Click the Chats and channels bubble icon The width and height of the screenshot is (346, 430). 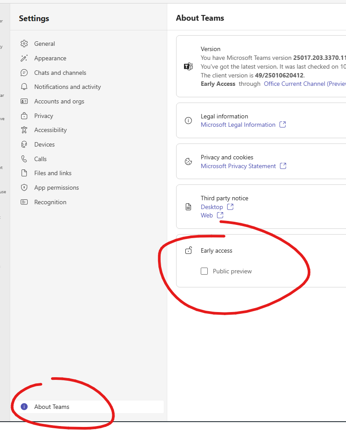point(24,73)
